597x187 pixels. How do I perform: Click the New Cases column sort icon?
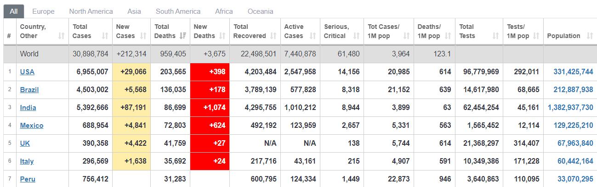(143, 36)
